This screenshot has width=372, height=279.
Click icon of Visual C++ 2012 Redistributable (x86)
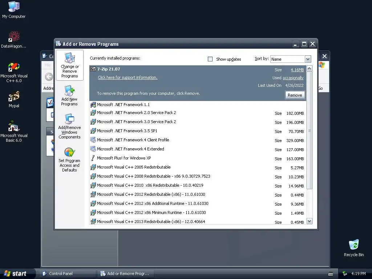click(93, 194)
